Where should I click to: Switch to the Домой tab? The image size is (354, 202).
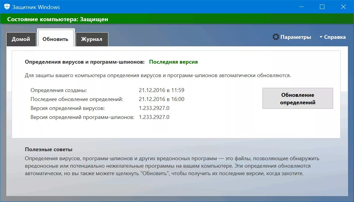[21, 39]
